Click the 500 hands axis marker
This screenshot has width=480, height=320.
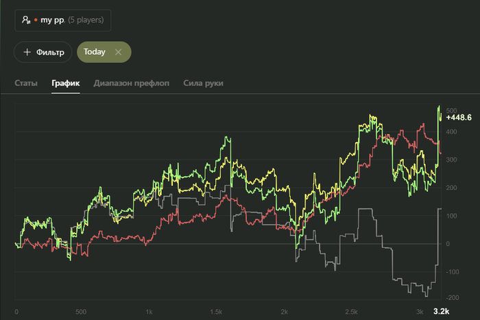point(82,312)
